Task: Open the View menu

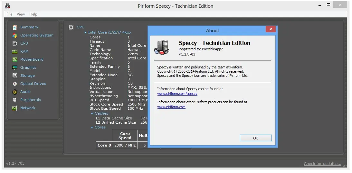Action: pyautogui.click(x=21, y=14)
